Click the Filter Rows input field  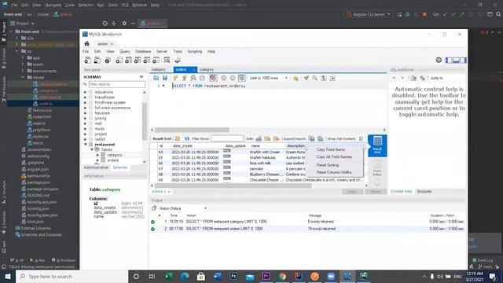click(227, 138)
